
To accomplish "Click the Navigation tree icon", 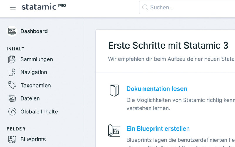I will point(12,72).
